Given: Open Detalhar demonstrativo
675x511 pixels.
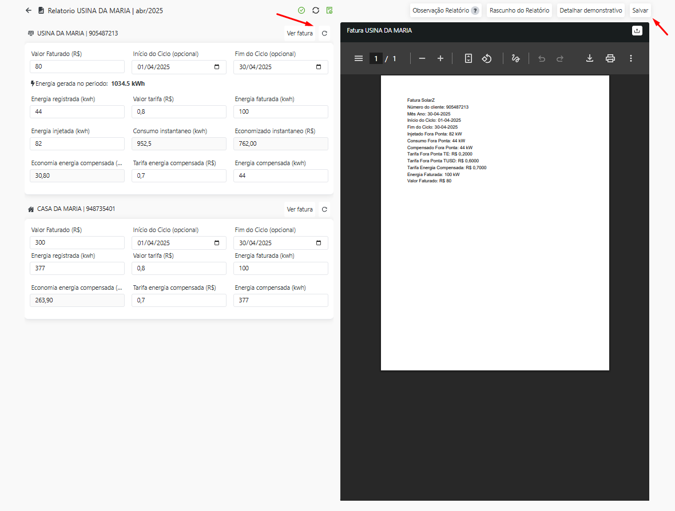Looking at the screenshot, I should point(591,10).
